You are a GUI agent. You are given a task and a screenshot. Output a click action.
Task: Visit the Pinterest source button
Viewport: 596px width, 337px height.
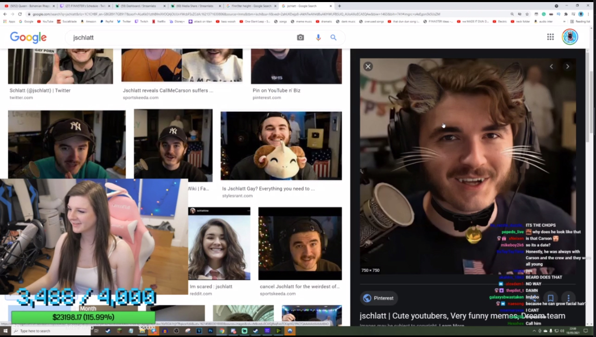pyautogui.click(x=379, y=299)
